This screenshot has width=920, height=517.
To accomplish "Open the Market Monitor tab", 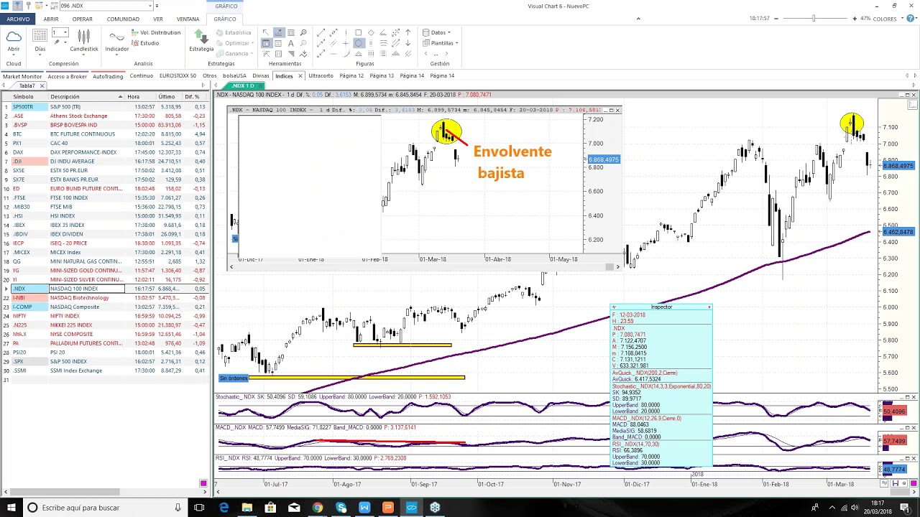I will (22, 76).
